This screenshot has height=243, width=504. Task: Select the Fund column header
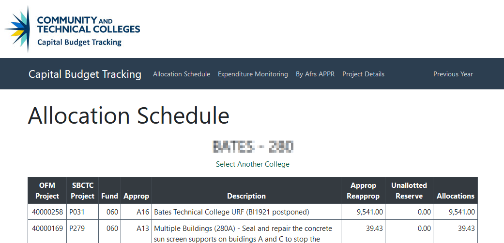click(x=109, y=196)
